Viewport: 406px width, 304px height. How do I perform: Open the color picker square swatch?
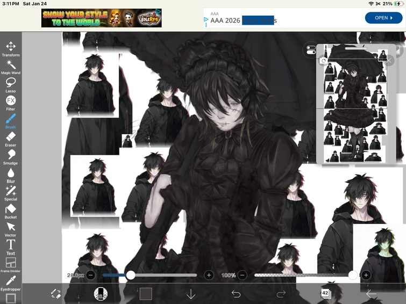(x=146, y=294)
